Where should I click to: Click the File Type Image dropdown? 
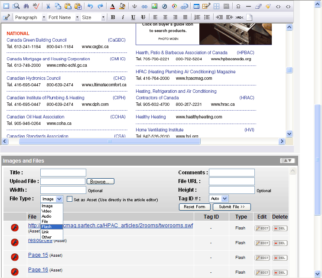(52, 199)
